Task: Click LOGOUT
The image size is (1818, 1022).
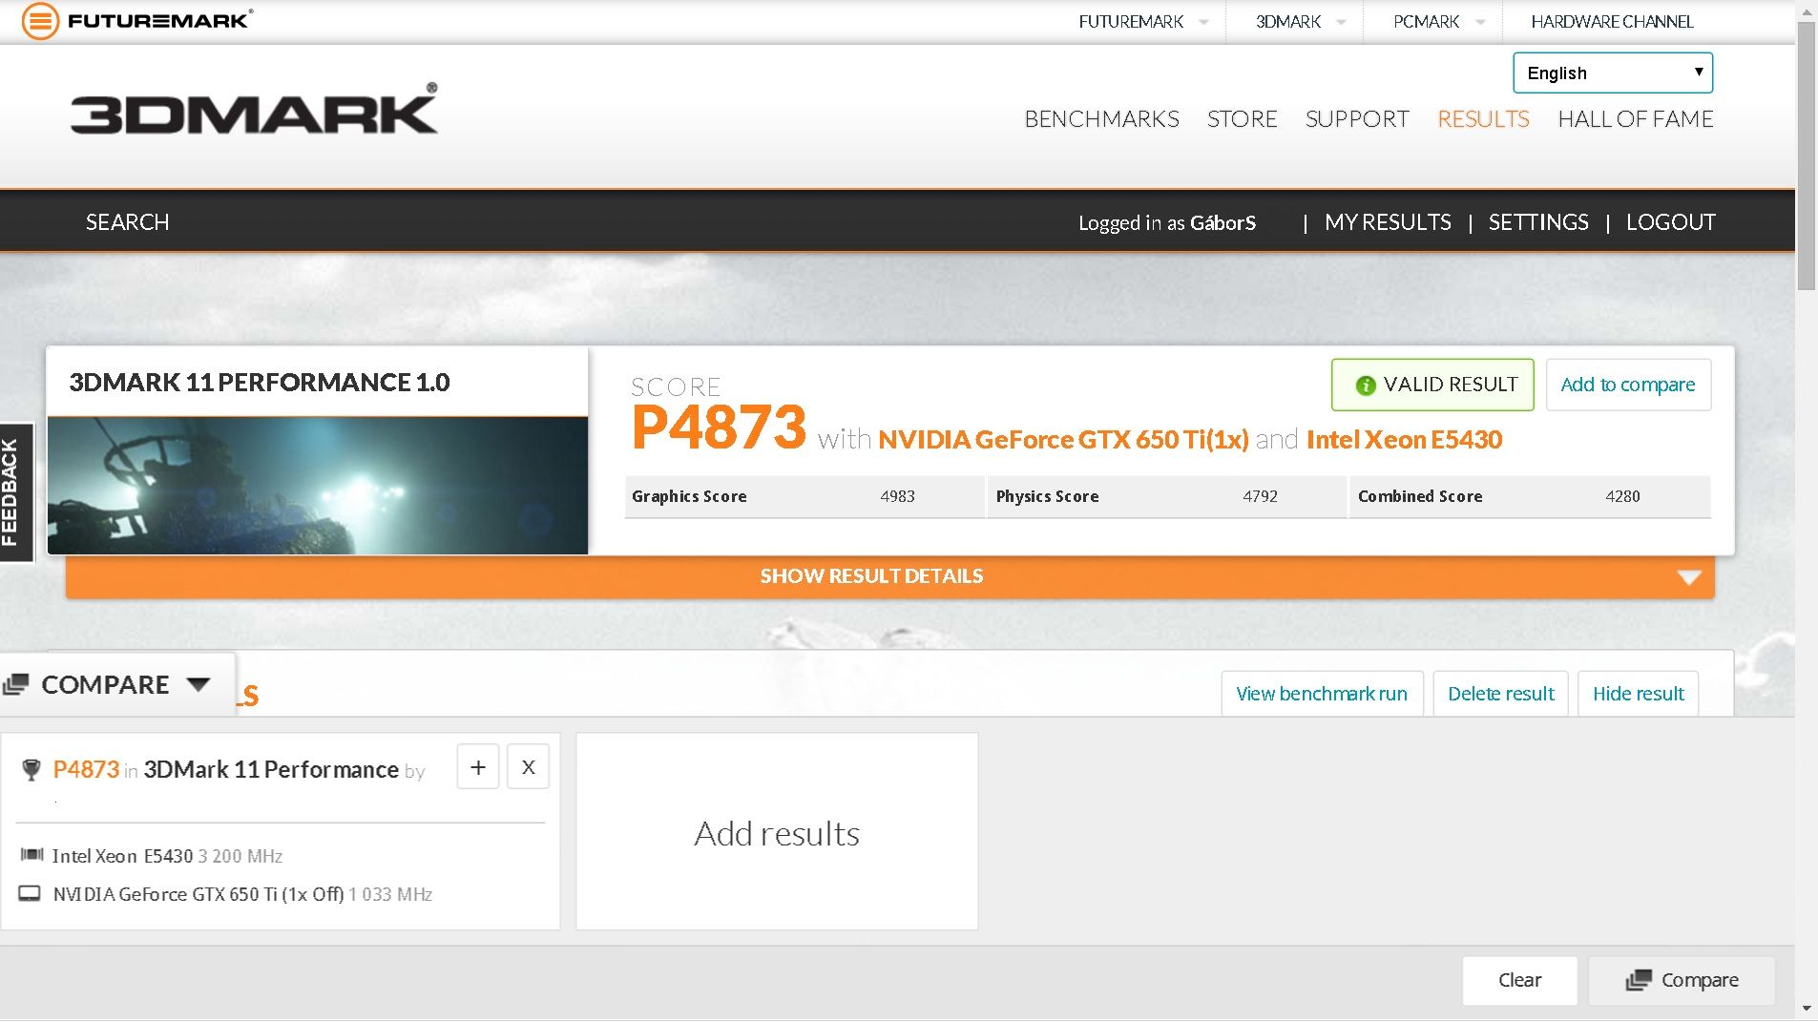Action: pos(1670,222)
